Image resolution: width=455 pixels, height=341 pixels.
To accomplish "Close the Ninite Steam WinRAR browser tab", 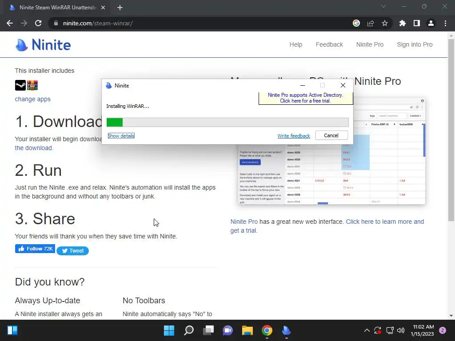I will coord(103,8).
